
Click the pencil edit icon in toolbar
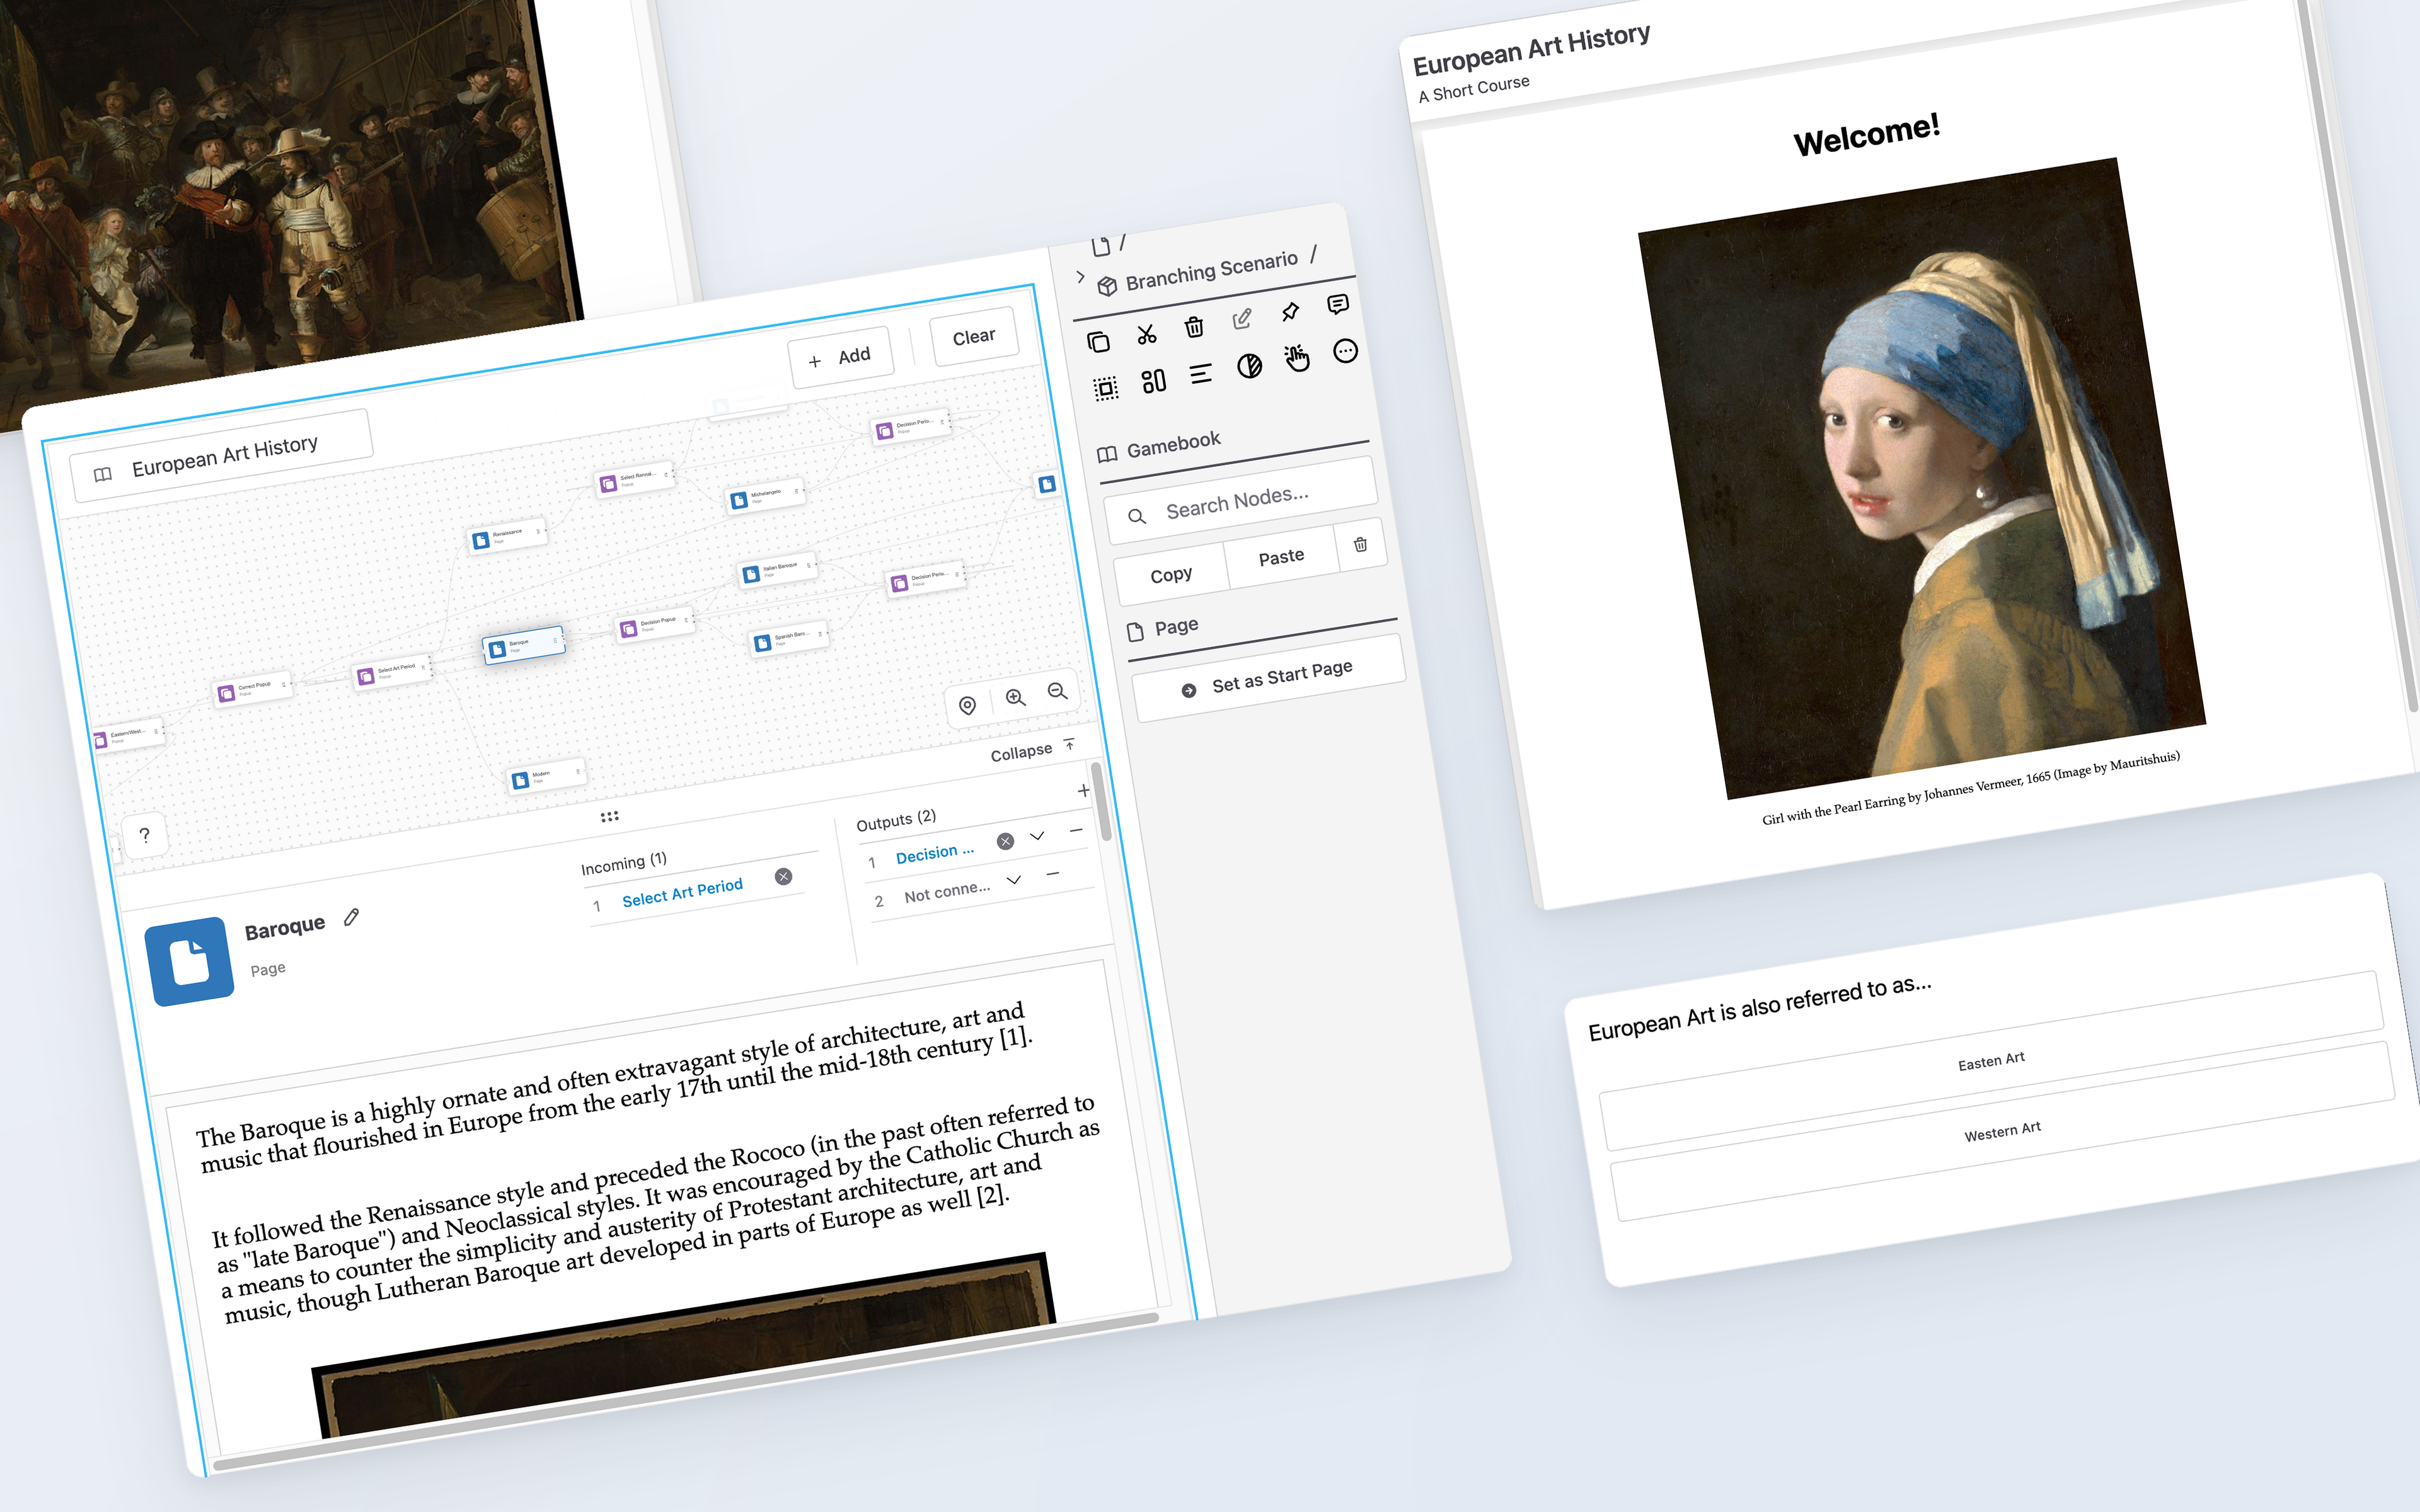(1242, 319)
